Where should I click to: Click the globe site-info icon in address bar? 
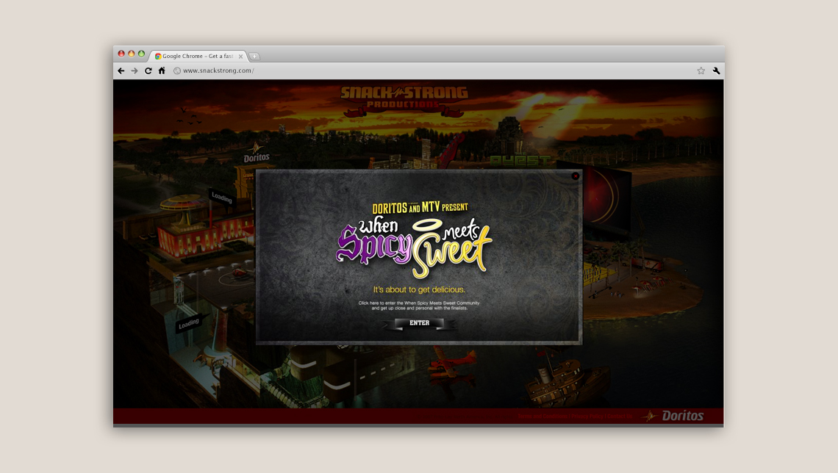point(177,71)
